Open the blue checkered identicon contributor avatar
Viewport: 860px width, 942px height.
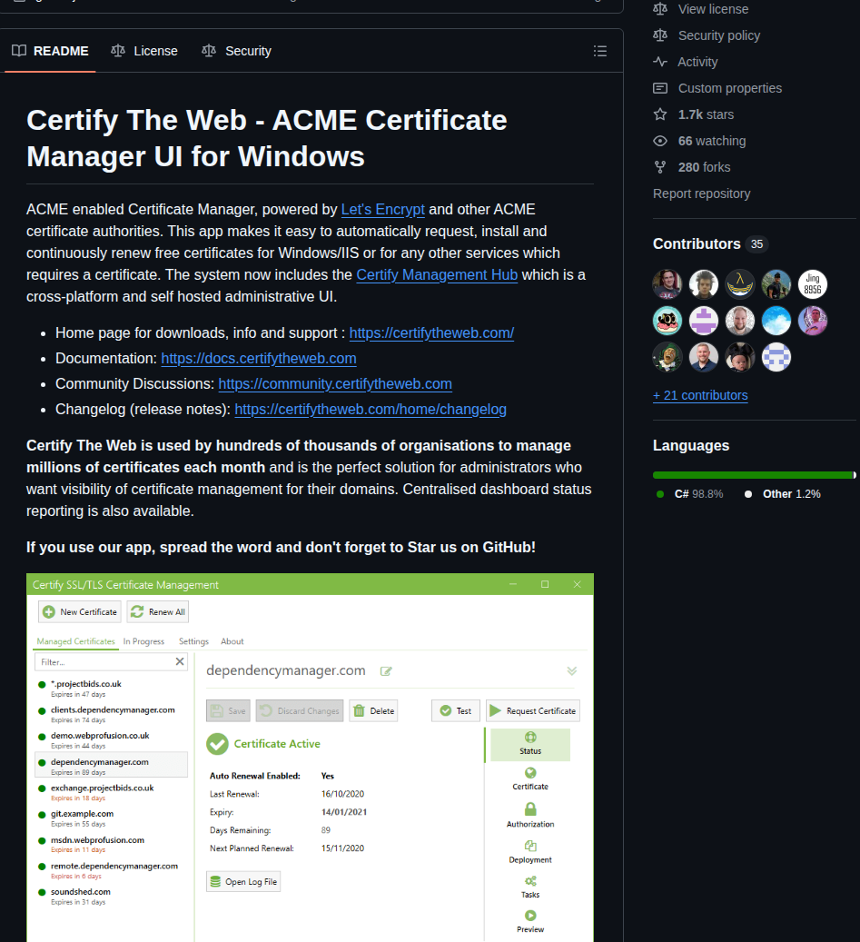pyautogui.click(x=776, y=358)
